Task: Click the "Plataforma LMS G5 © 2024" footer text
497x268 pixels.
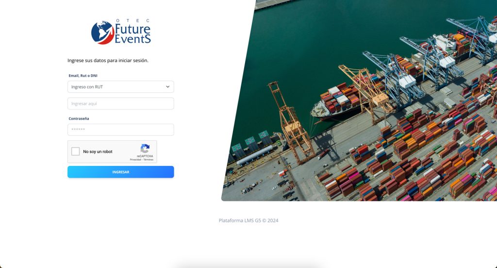Action: coord(248,220)
